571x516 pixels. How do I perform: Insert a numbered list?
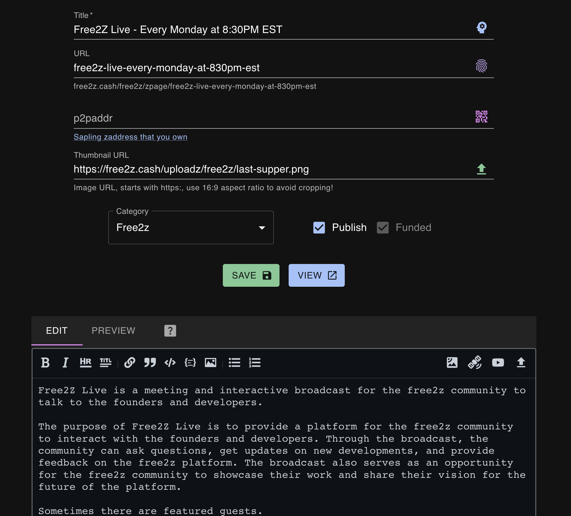[255, 363]
